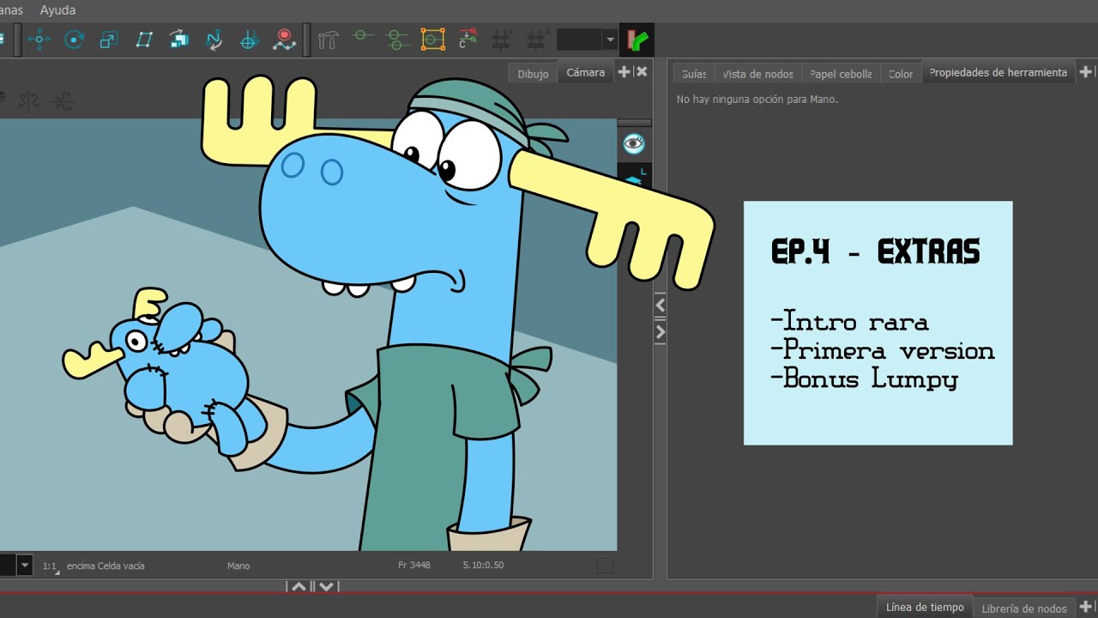Click the red-green copy resting position icon

pos(468,39)
